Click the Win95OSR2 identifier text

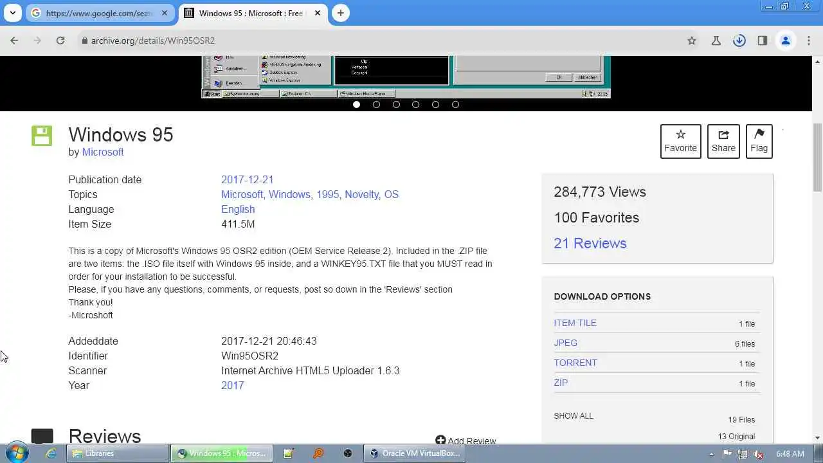(x=249, y=356)
